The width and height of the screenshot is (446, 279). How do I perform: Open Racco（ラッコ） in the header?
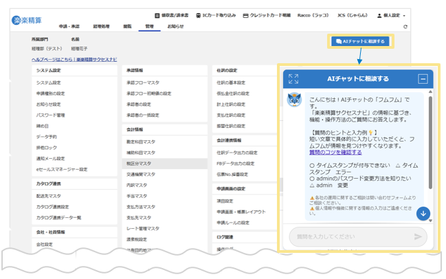pyautogui.click(x=313, y=15)
